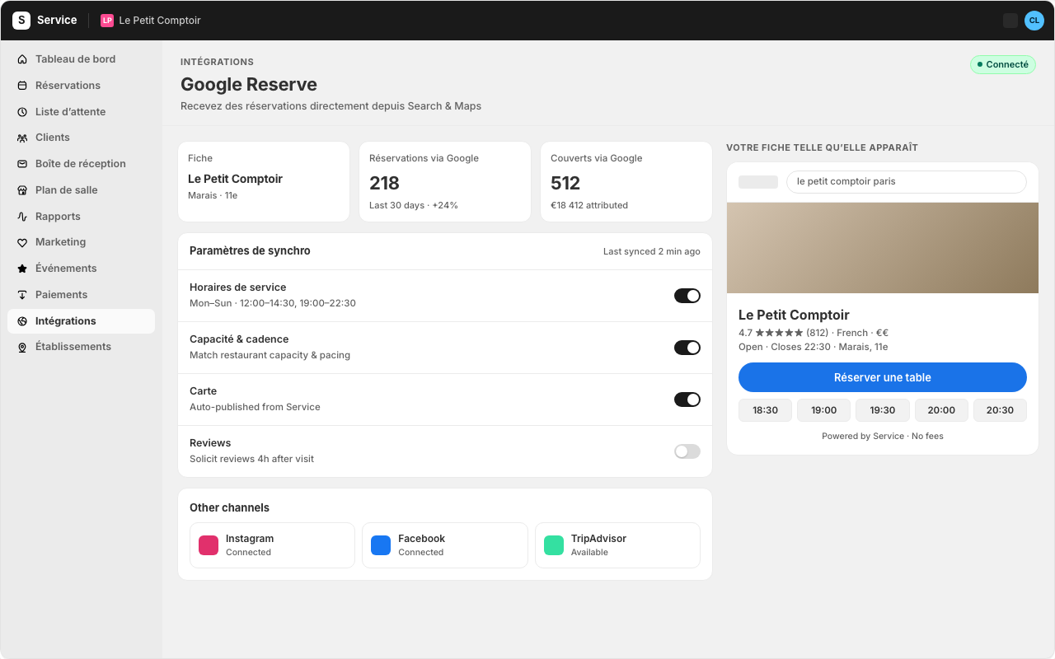This screenshot has height=659, width=1055.
Task: Open Événements menu item
Action: 81,269
